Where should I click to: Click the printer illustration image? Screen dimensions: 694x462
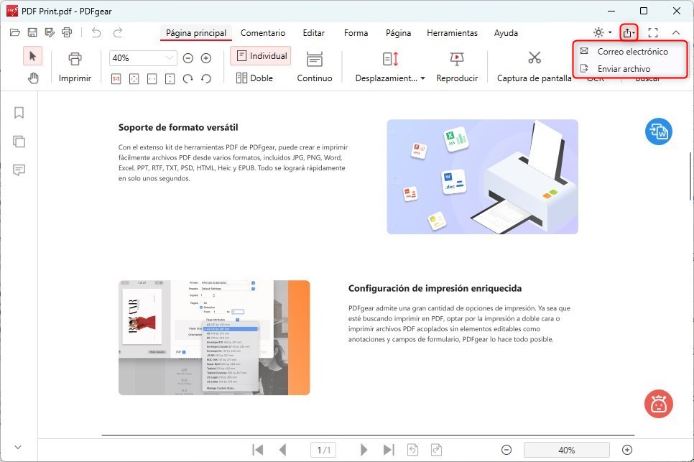point(483,177)
